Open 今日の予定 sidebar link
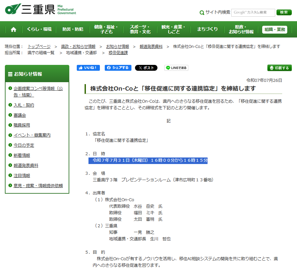The height and width of the screenshot is (269, 297). (x=24, y=145)
